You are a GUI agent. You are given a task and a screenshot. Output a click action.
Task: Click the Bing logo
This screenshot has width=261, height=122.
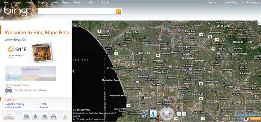[16, 11]
